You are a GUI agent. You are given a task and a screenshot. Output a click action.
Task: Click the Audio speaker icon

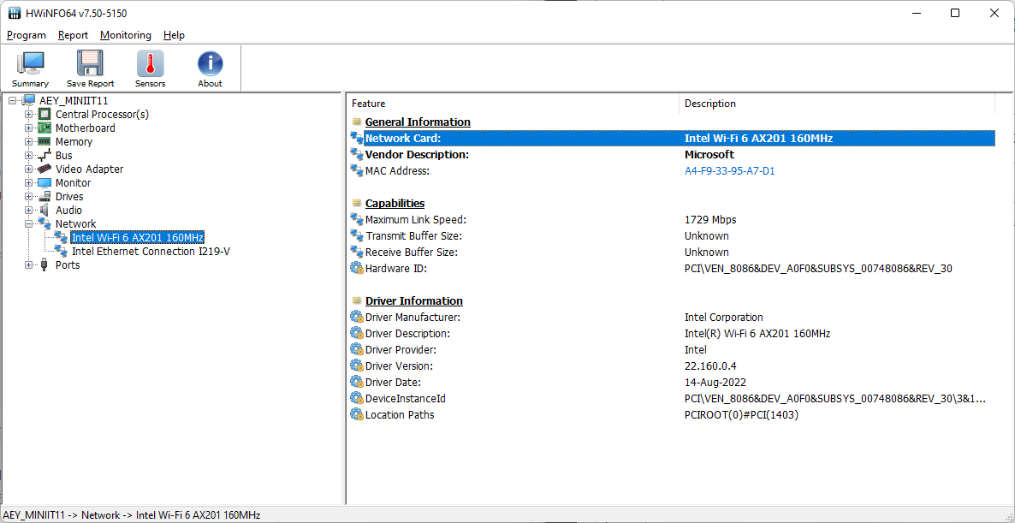click(44, 210)
